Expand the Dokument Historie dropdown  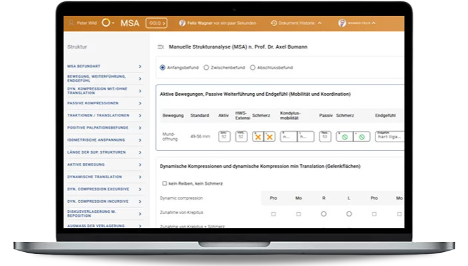pos(319,23)
